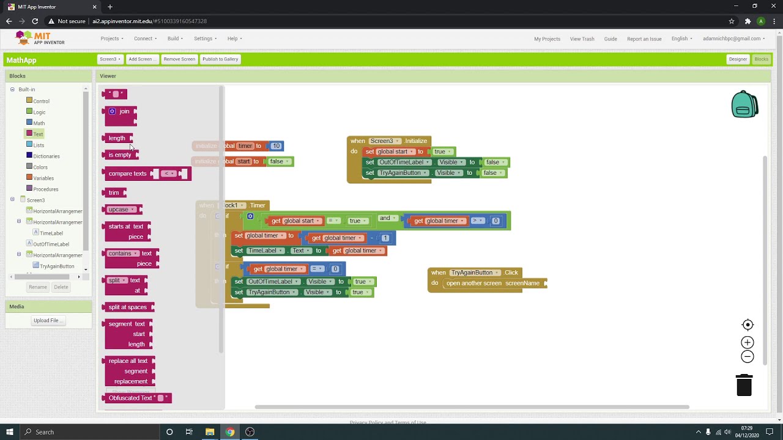Open the Screen3 screen dropdown
The height and width of the screenshot is (440, 783).
coord(110,59)
